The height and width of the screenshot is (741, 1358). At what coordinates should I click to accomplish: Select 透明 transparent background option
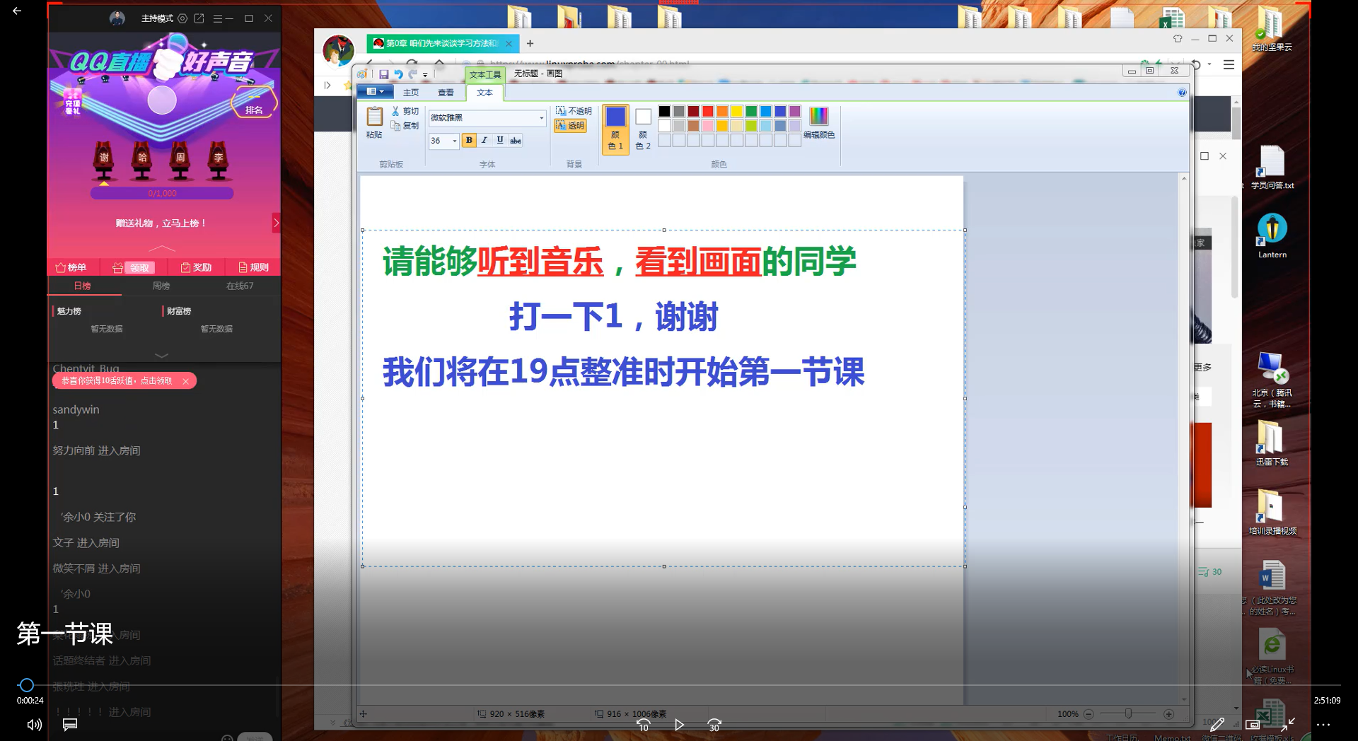pyautogui.click(x=570, y=126)
